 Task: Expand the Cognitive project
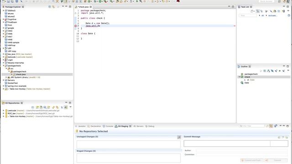pyautogui.click(x=3, y=19)
